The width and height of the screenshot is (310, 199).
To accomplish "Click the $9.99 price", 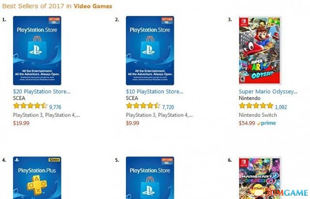I will pos(133,123).
